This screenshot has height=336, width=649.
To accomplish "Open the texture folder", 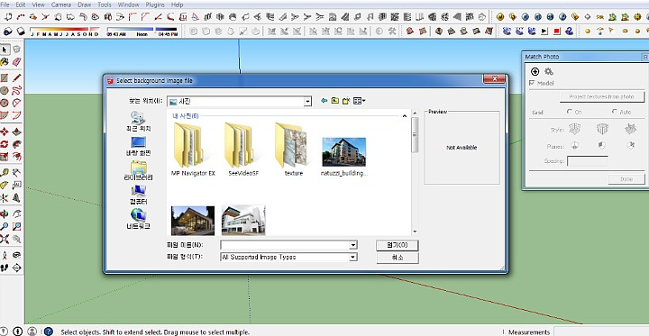I will 294,150.
